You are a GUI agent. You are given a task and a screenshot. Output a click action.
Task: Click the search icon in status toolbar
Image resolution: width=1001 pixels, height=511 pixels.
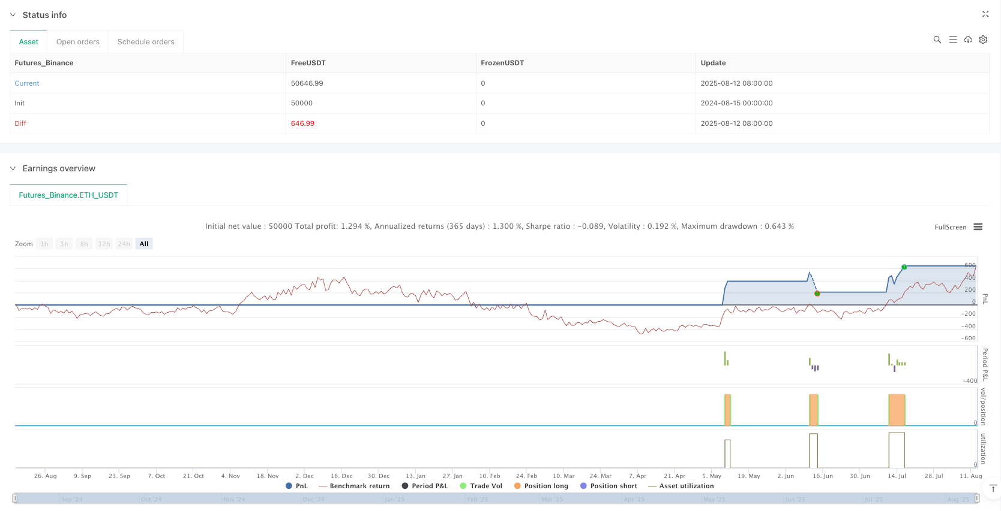[x=937, y=40]
